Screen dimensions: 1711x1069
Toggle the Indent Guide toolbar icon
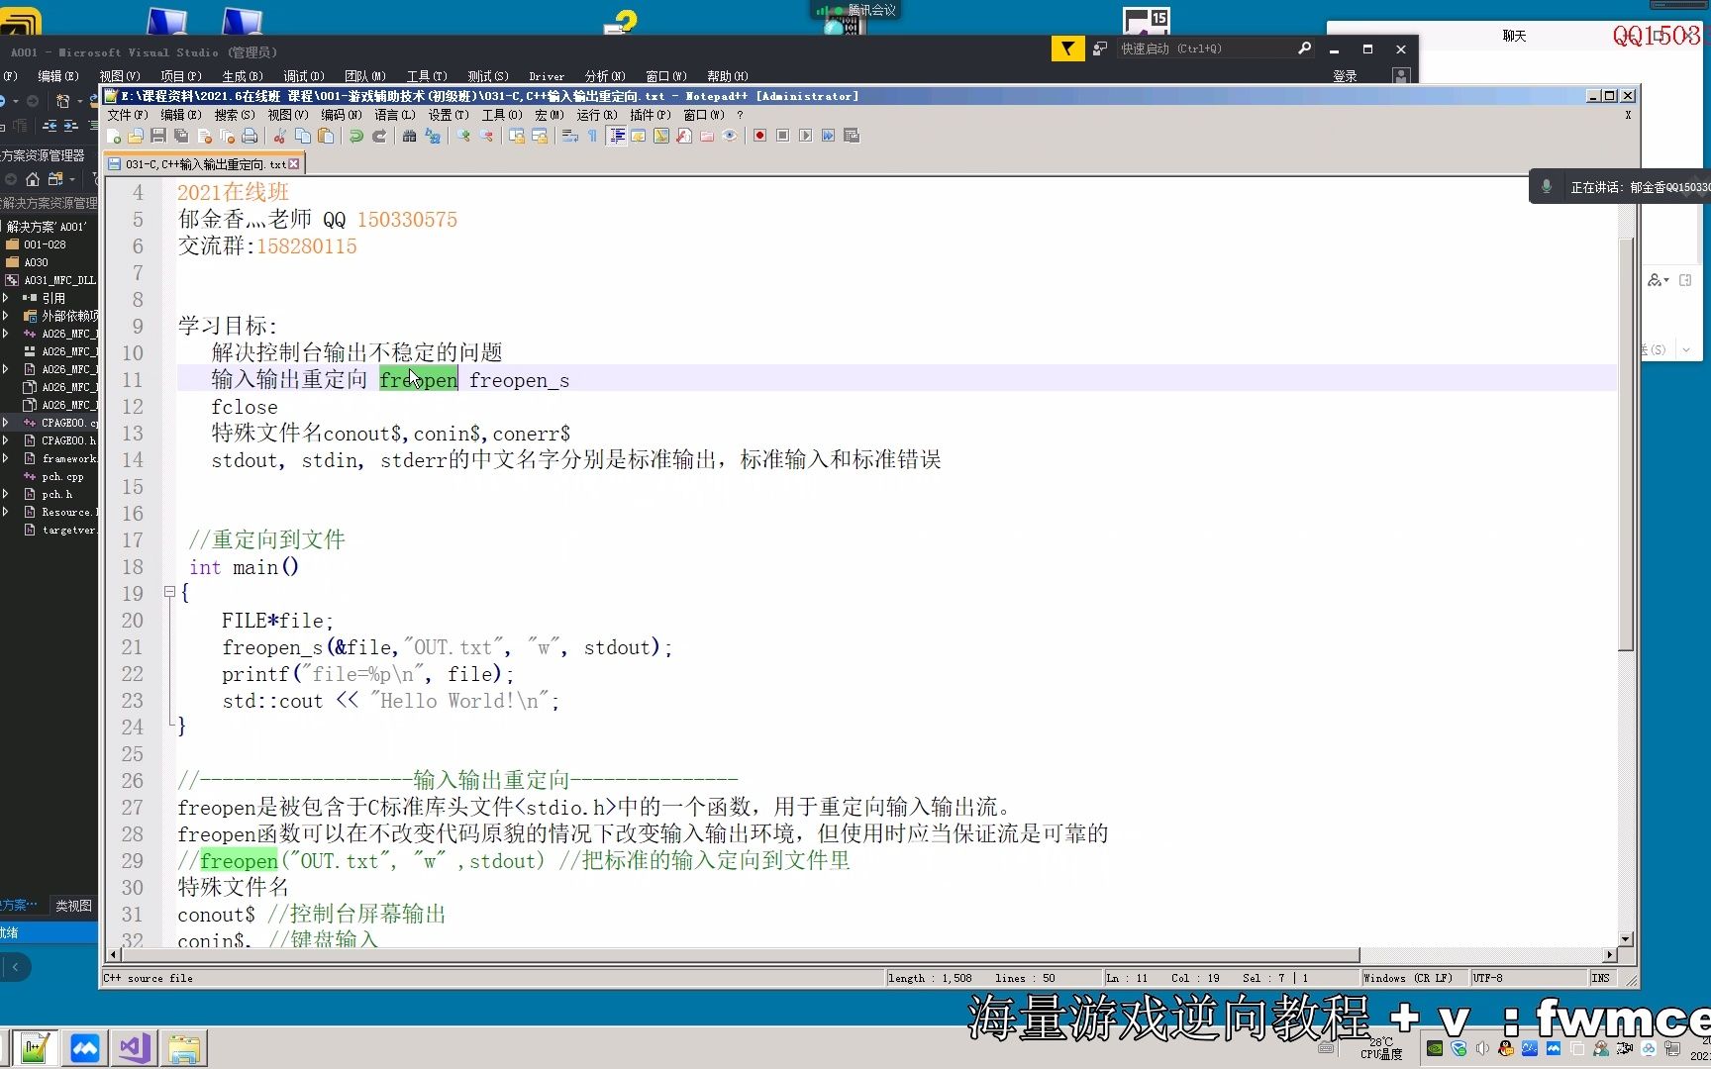click(x=617, y=136)
